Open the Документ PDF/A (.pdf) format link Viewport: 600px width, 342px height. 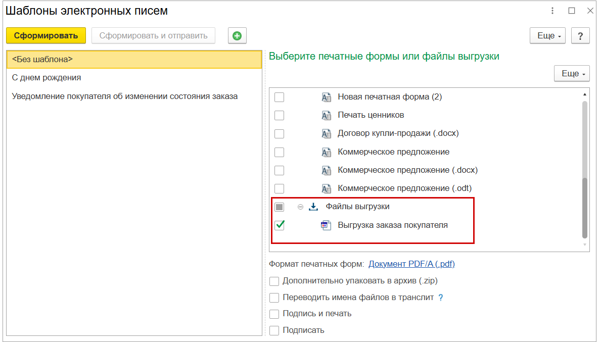tap(411, 264)
